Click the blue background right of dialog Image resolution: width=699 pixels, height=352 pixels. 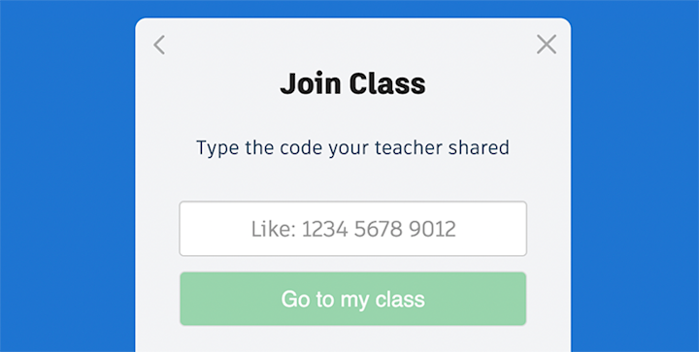tap(635, 178)
